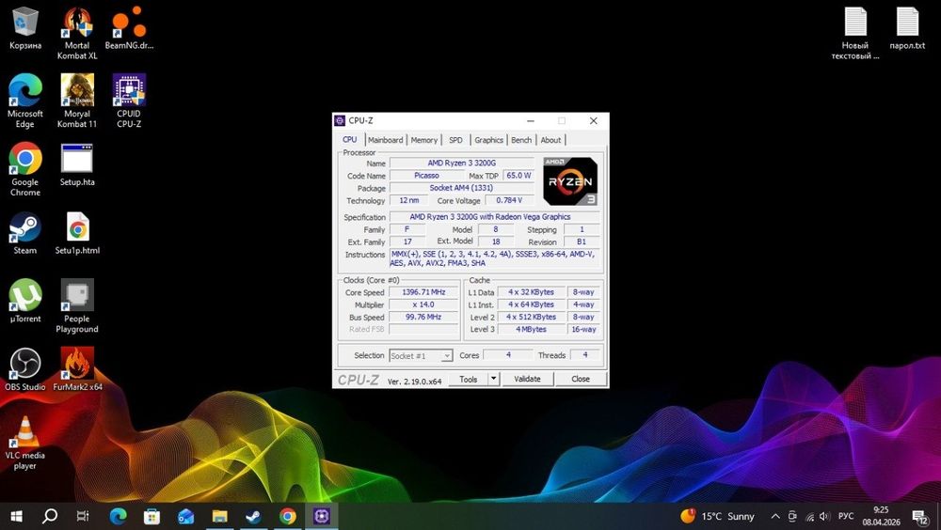Open Microsoft Store from taskbar
941x530 pixels.
tap(152, 516)
